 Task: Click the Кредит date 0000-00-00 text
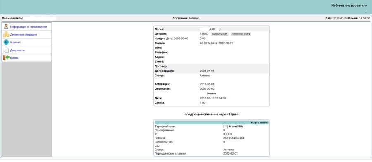(181, 38)
